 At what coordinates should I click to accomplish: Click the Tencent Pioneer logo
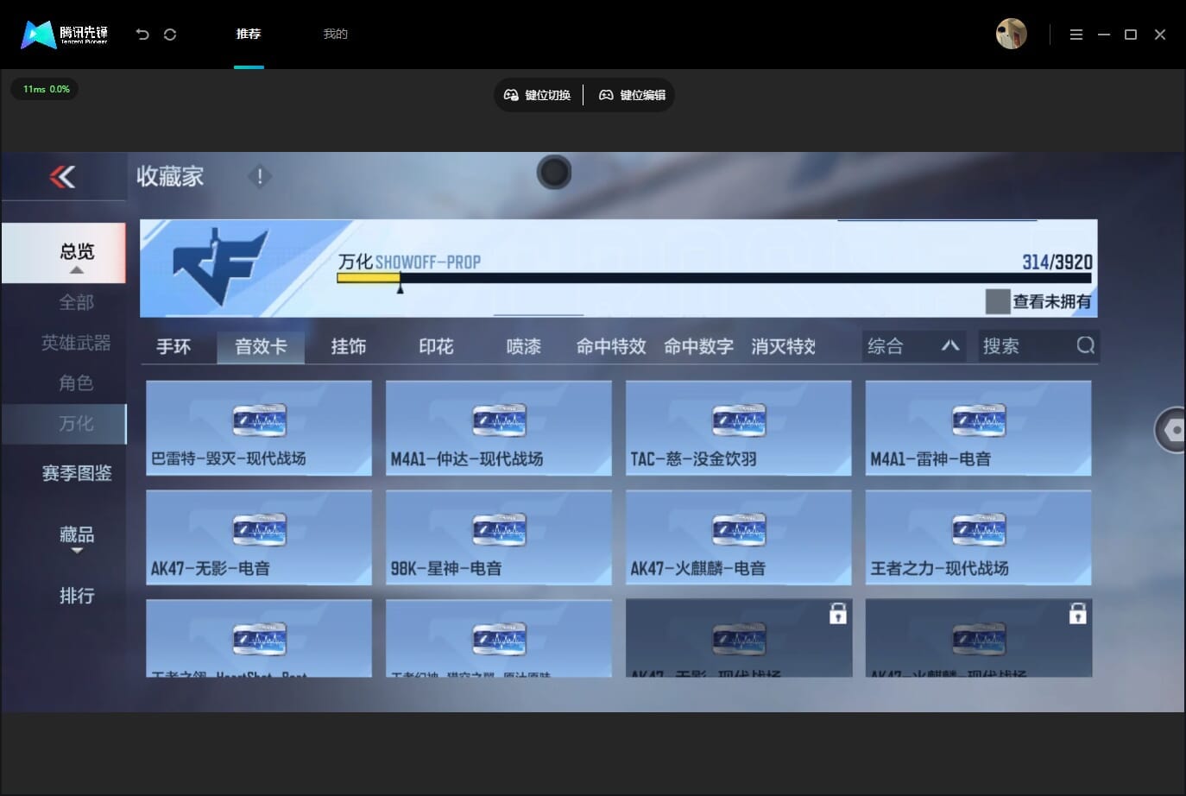[65, 35]
